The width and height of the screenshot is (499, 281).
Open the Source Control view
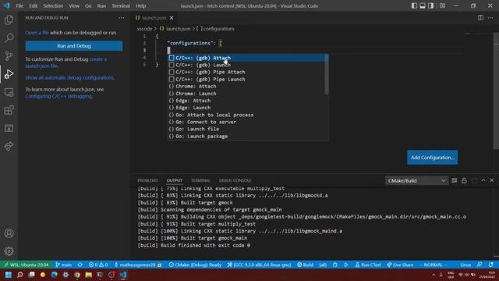[x=9, y=55]
